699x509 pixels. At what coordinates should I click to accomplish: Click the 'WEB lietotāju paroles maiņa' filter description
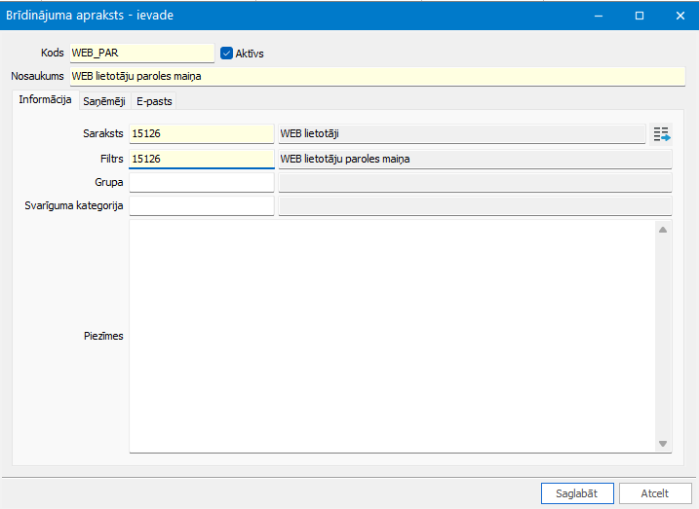tap(475, 159)
